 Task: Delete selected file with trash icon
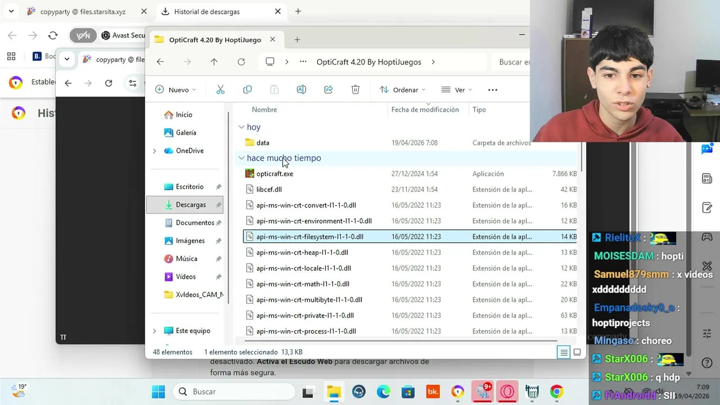355,90
